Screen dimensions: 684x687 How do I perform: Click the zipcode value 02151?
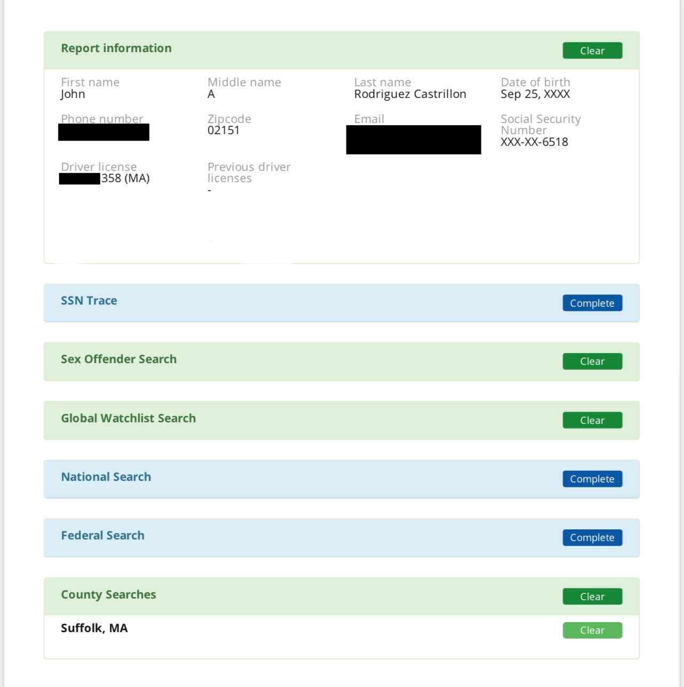pos(223,130)
